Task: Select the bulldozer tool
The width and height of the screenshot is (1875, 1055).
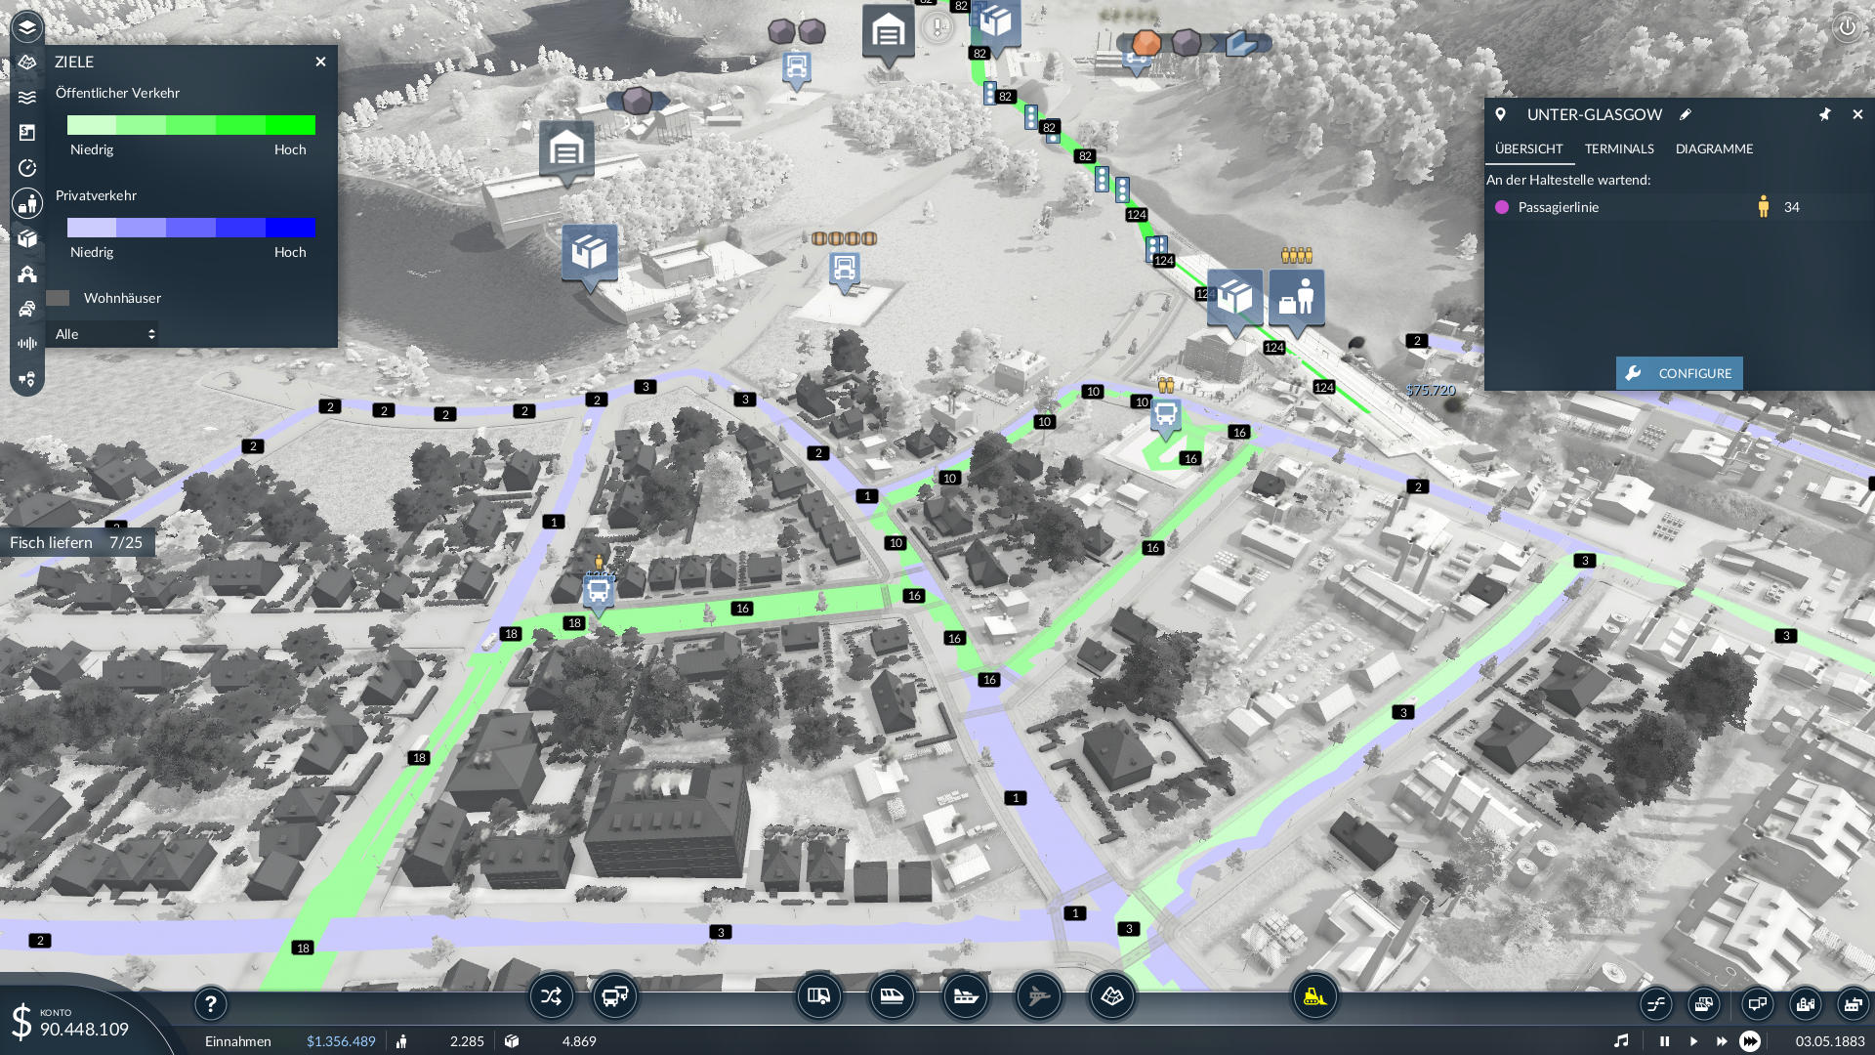Action: [x=1314, y=996]
